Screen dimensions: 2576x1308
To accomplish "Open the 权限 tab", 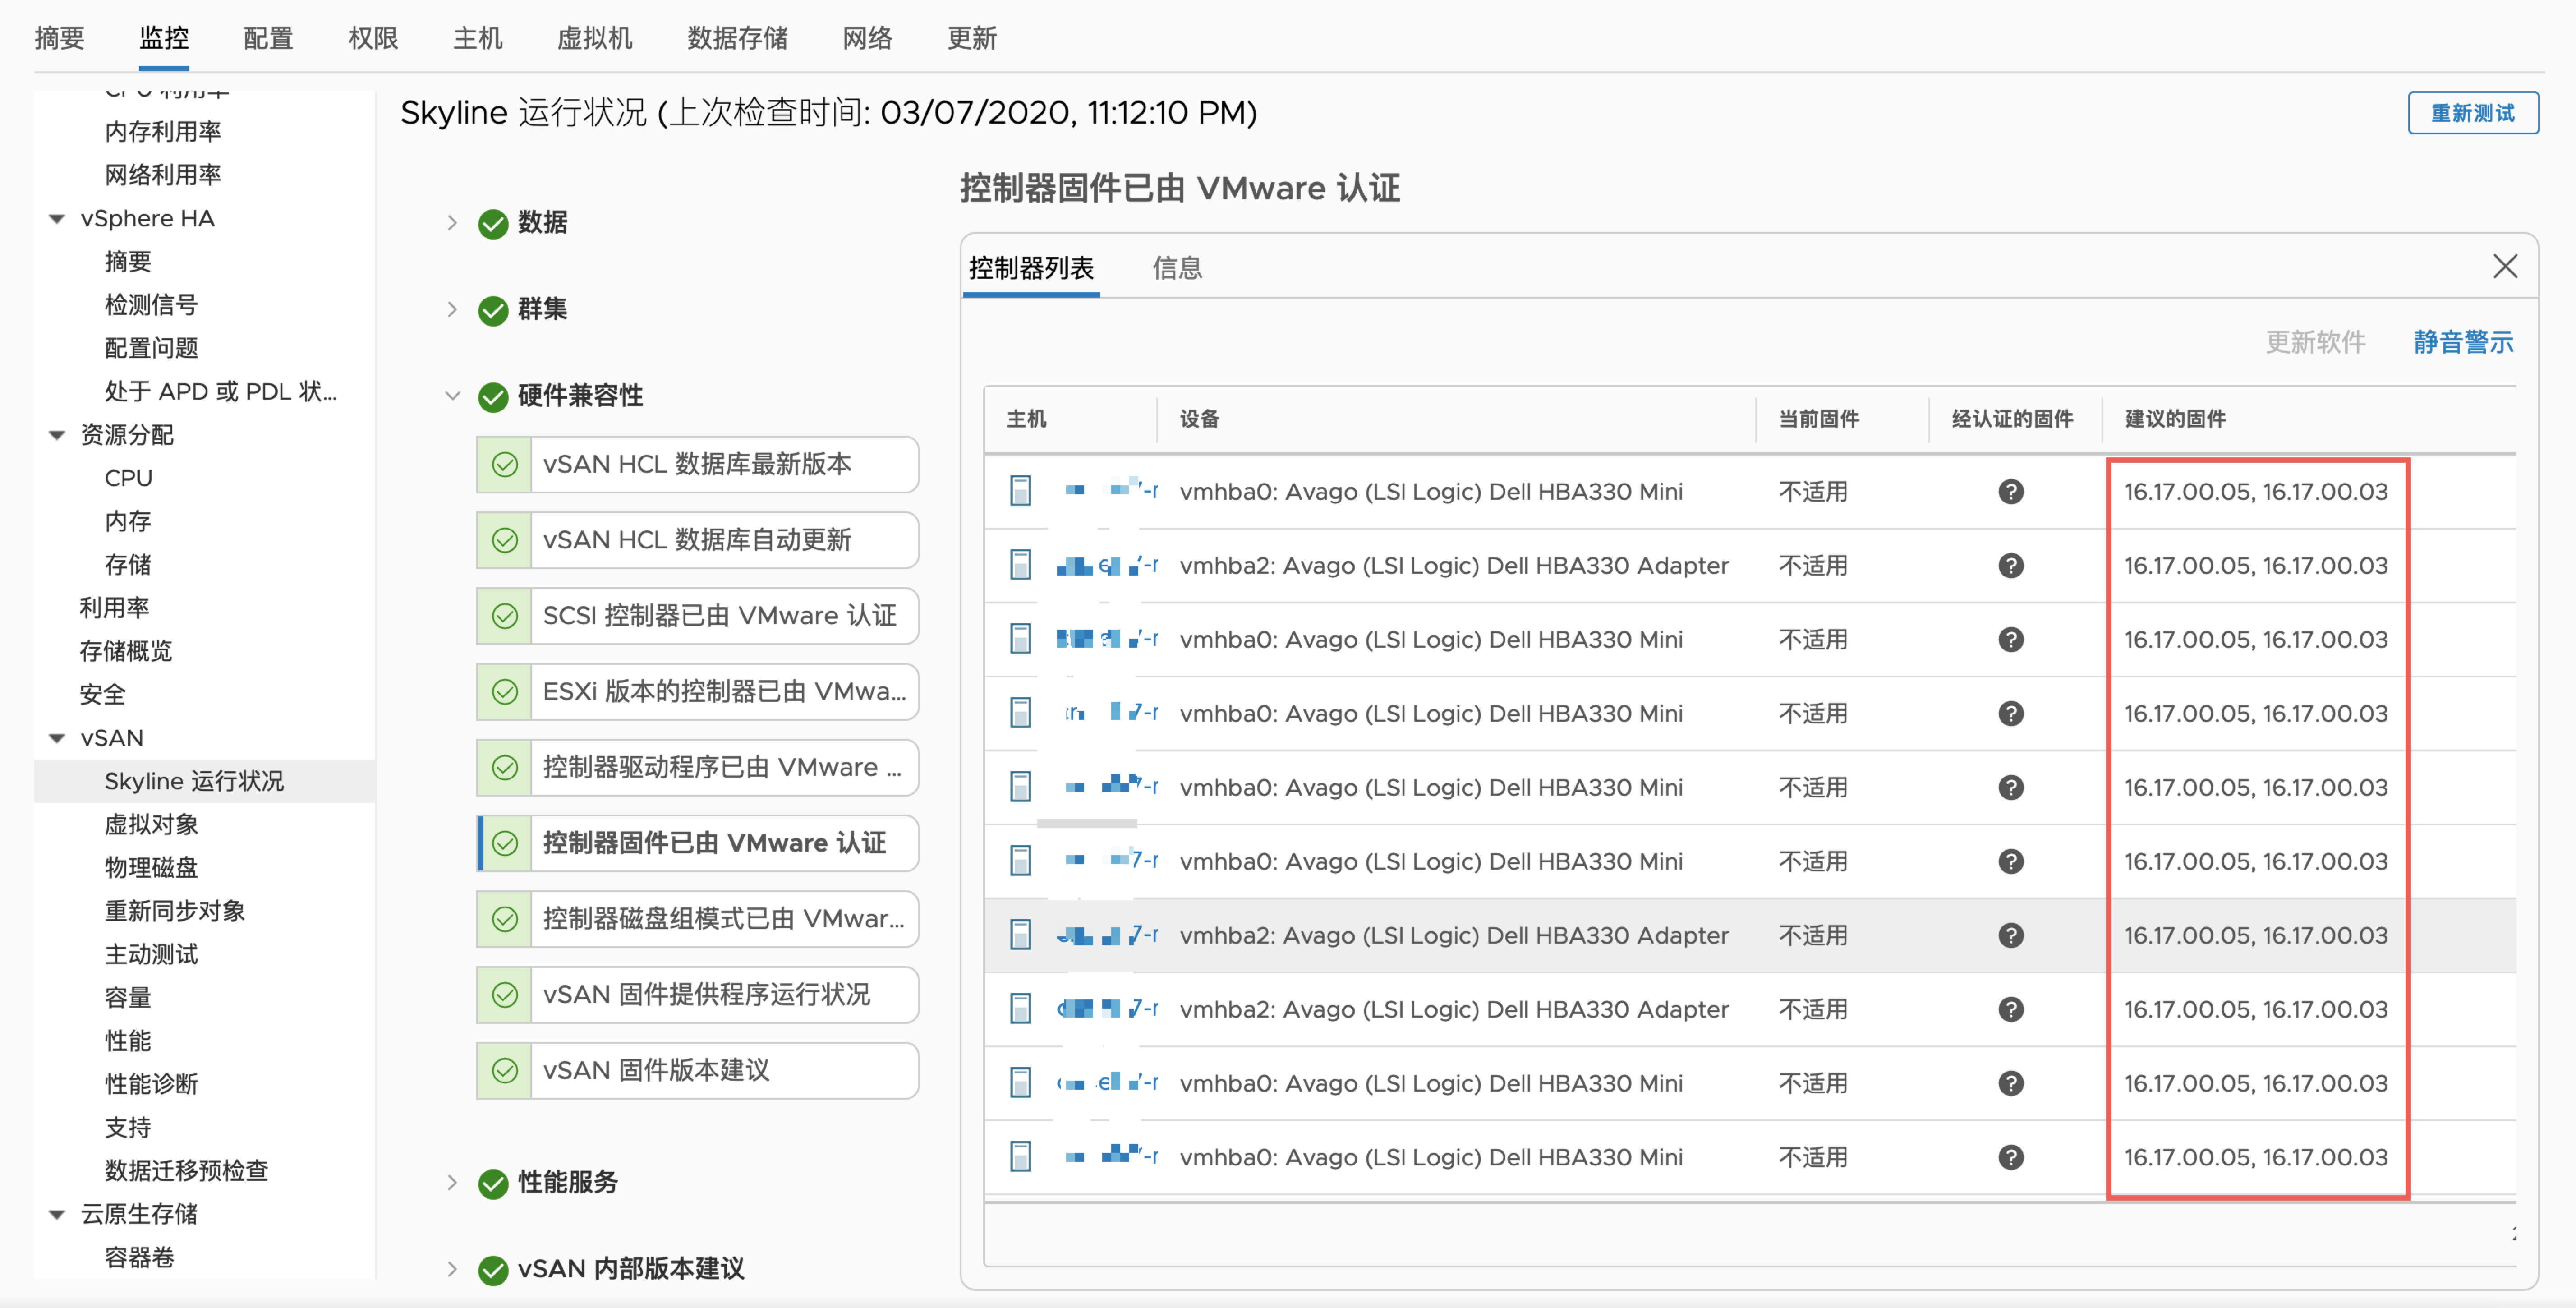I will point(373,38).
